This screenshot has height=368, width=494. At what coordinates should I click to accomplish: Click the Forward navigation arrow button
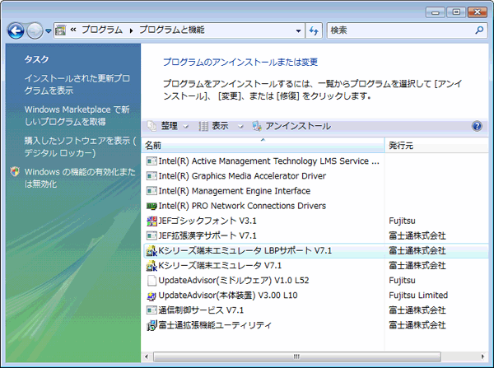[x=35, y=30]
